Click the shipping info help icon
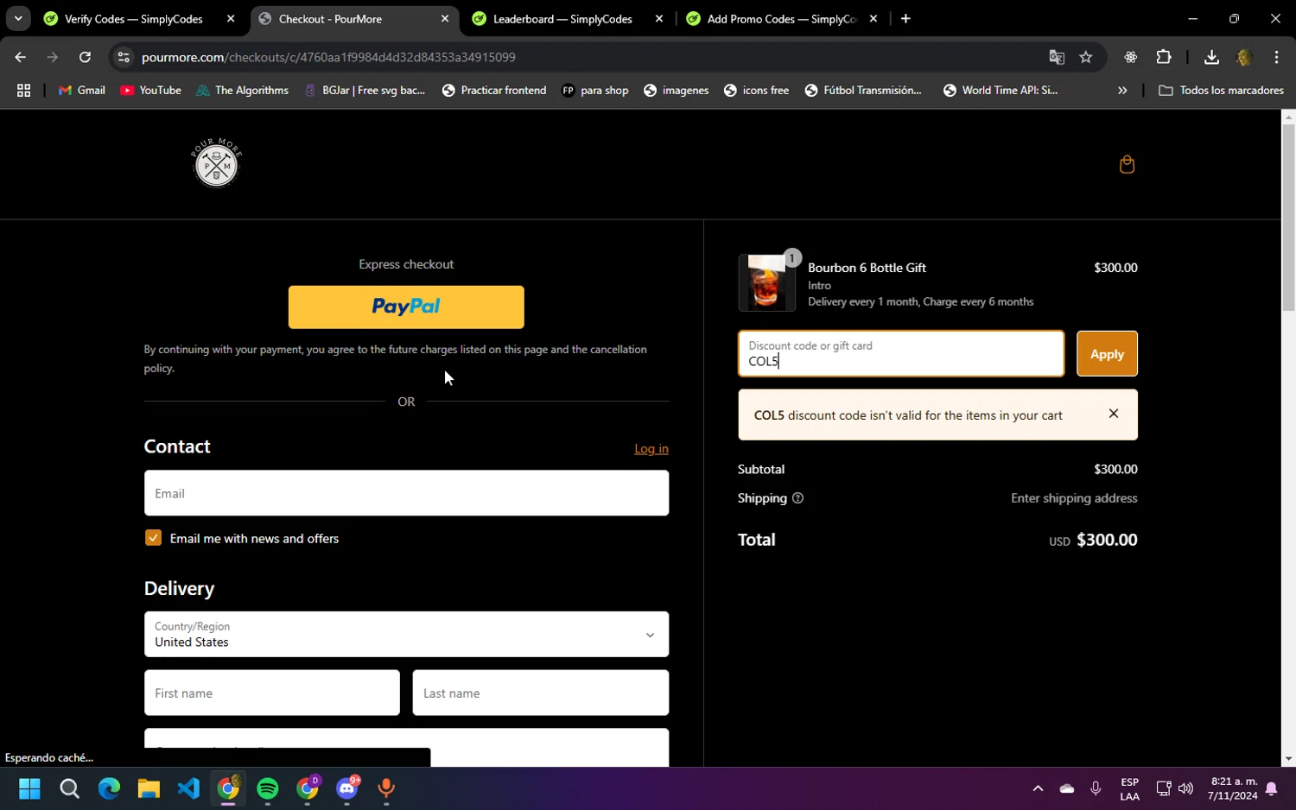Viewport: 1296px width, 810px height. tap(797, 498)
